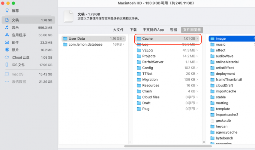Click the iCloud 云盘 cloud icon
Viewport: 255px width, 150px height.
[7, 57]
